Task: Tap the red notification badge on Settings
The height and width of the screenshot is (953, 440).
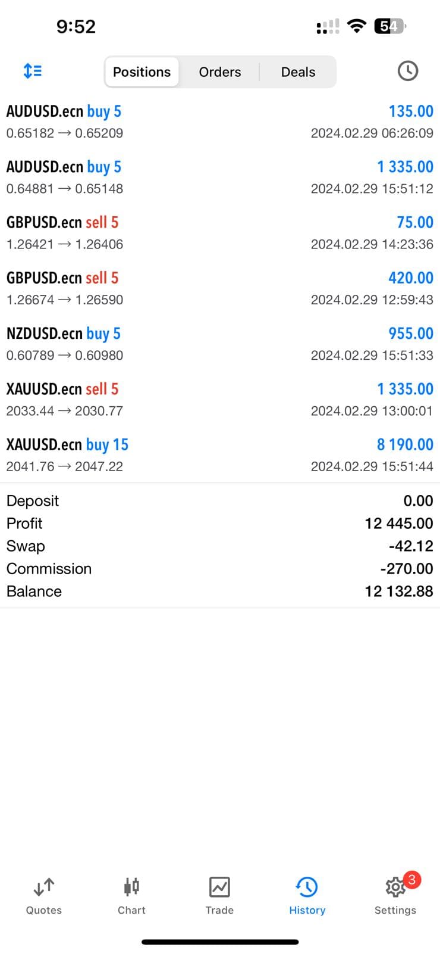Action: [x=411, y=880]
